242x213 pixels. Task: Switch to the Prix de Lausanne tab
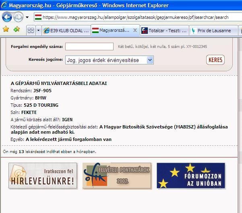click(213, 31)
